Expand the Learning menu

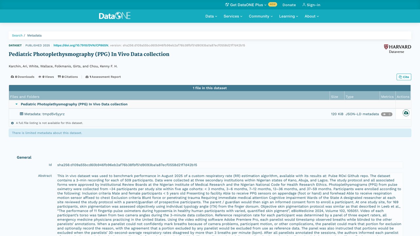pos(289,16)
